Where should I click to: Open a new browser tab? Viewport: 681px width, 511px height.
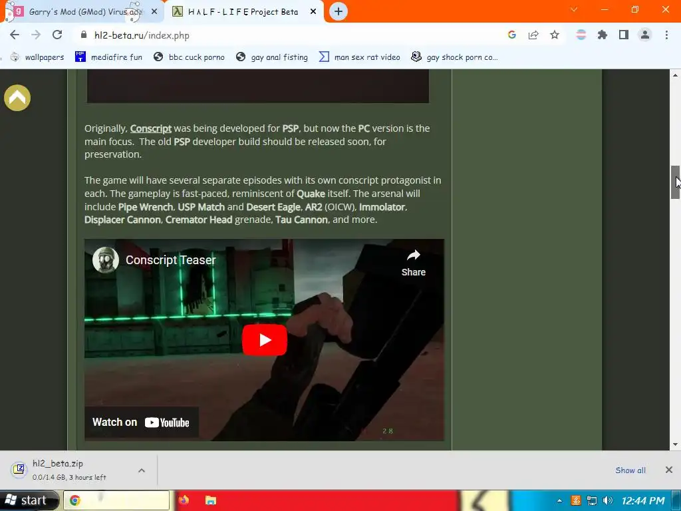339,11
